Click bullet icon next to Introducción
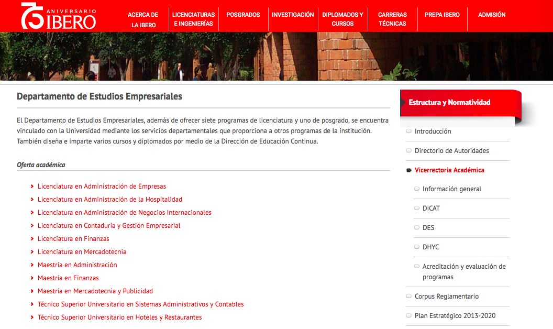Viewport: 553px width, 329px height. [x=409, y=131]
